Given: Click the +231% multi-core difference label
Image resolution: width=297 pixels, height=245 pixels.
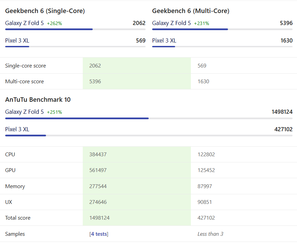Looking at the screenshot, I should point(202,24).
